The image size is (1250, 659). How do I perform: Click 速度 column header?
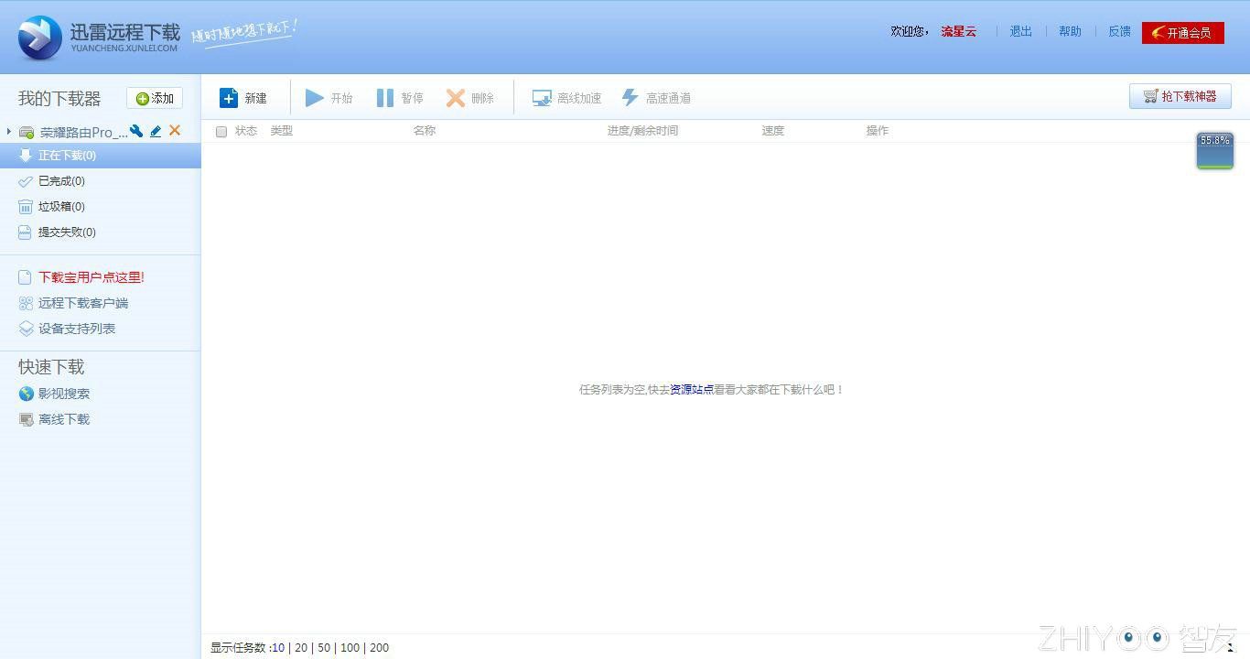(773, 131)
